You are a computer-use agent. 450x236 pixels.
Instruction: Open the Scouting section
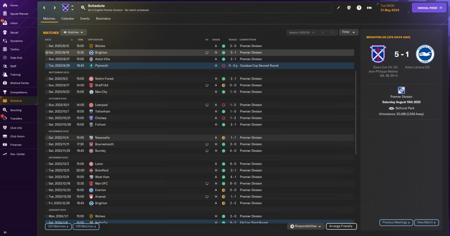16,110
